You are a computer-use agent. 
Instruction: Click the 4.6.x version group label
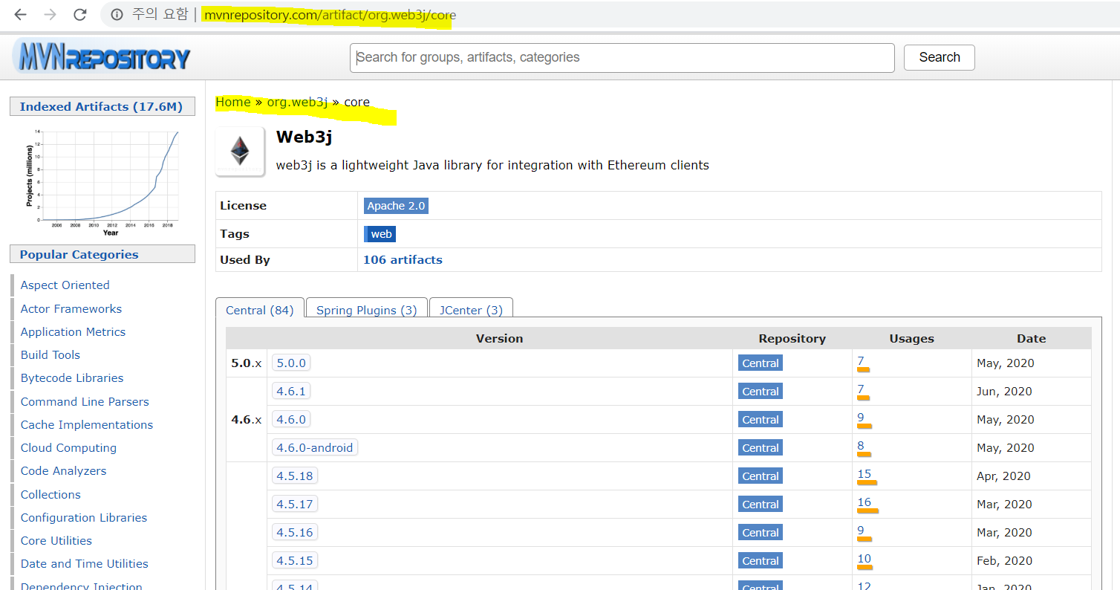click(x=247, y=420)
